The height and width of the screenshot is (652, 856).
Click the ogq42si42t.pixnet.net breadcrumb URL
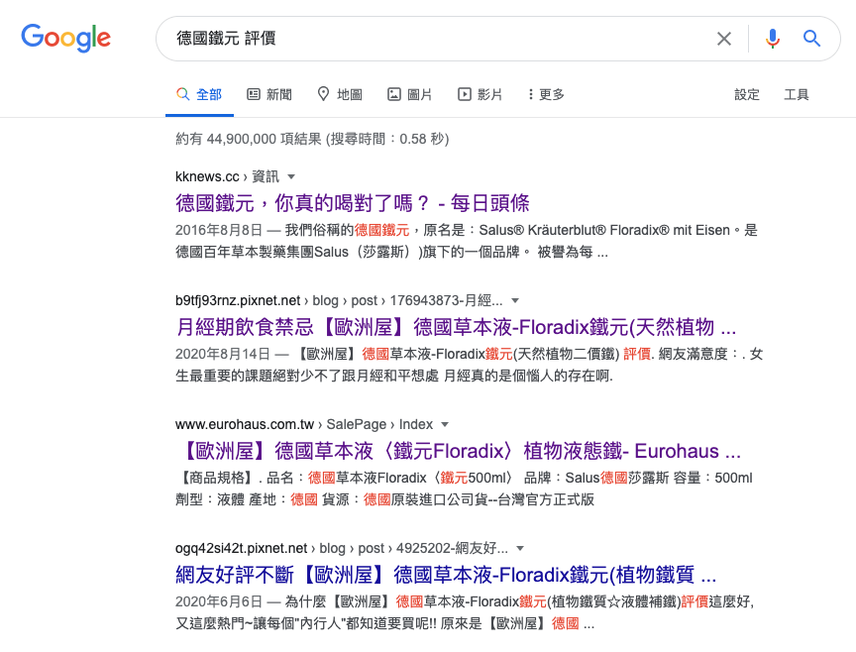click(x=342, y=549)
